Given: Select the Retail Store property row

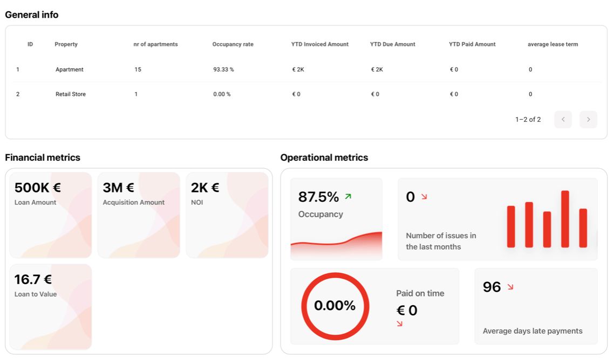Looking at the screenshot, I should pos(71,94).
